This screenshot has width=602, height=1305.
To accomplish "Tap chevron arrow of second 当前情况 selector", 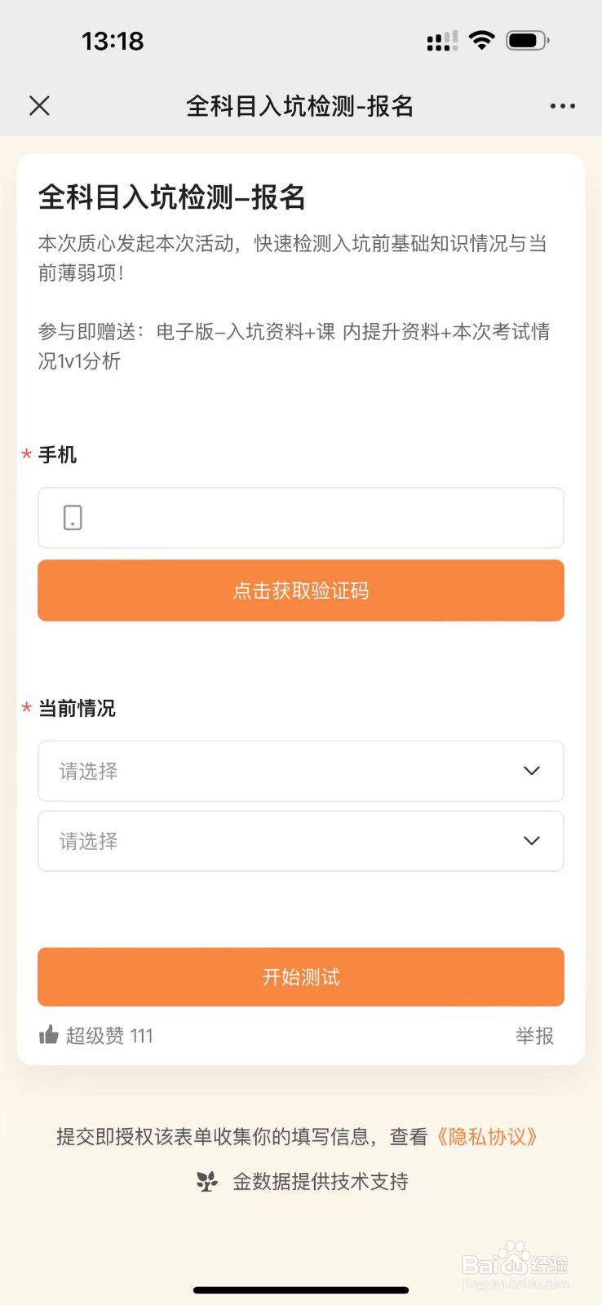I will point(532,841).
